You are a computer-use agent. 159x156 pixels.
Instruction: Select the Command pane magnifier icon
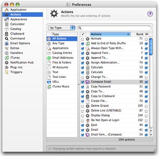7,39
